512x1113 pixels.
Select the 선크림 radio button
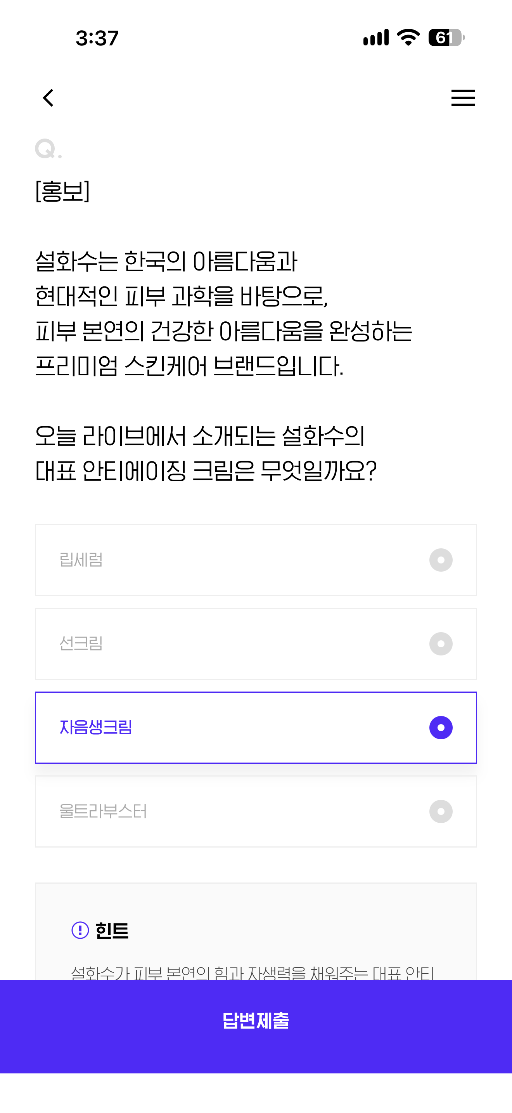(x=441, y=644)
